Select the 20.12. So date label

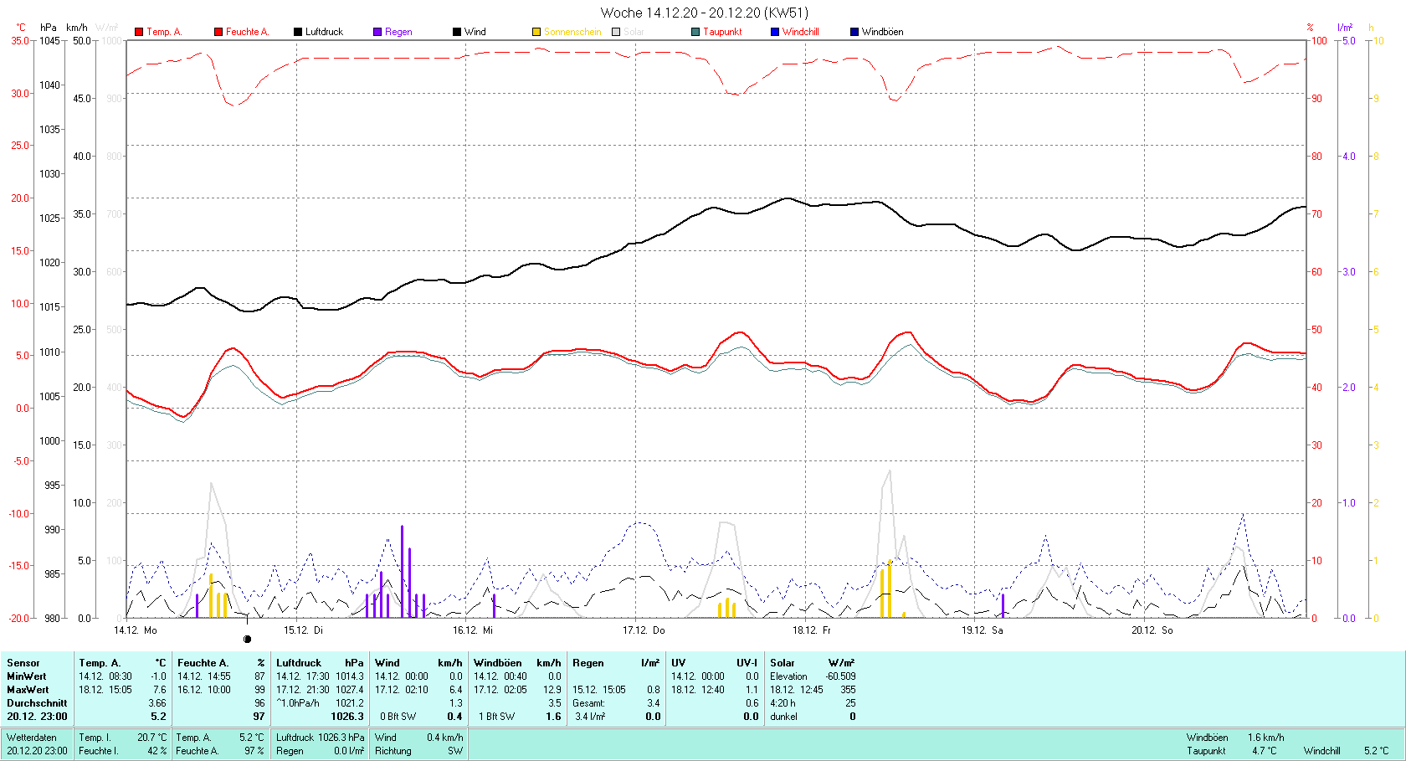point(1152,630)
